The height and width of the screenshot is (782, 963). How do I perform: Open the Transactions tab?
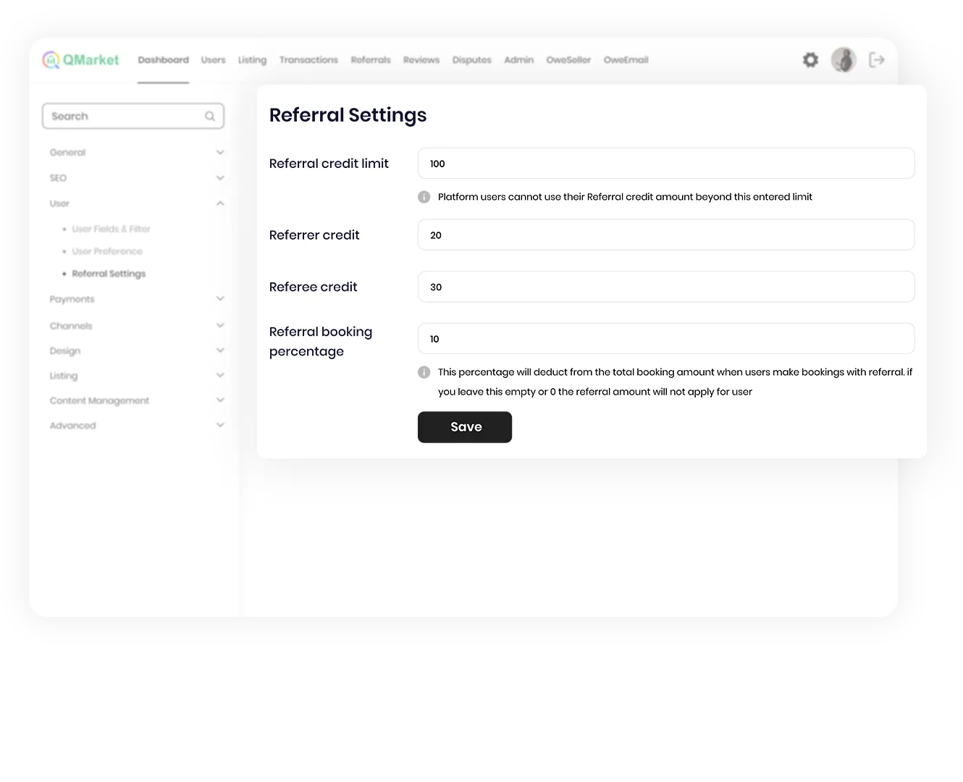308,60
